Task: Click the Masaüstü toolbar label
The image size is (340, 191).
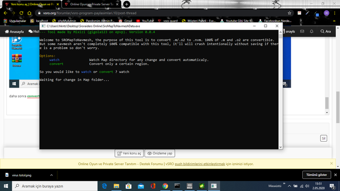Action: 275,186
